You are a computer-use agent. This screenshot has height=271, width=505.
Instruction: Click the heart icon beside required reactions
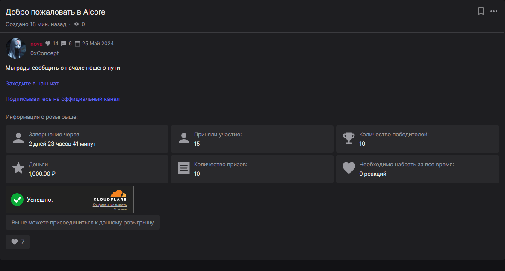pos(349,168)
